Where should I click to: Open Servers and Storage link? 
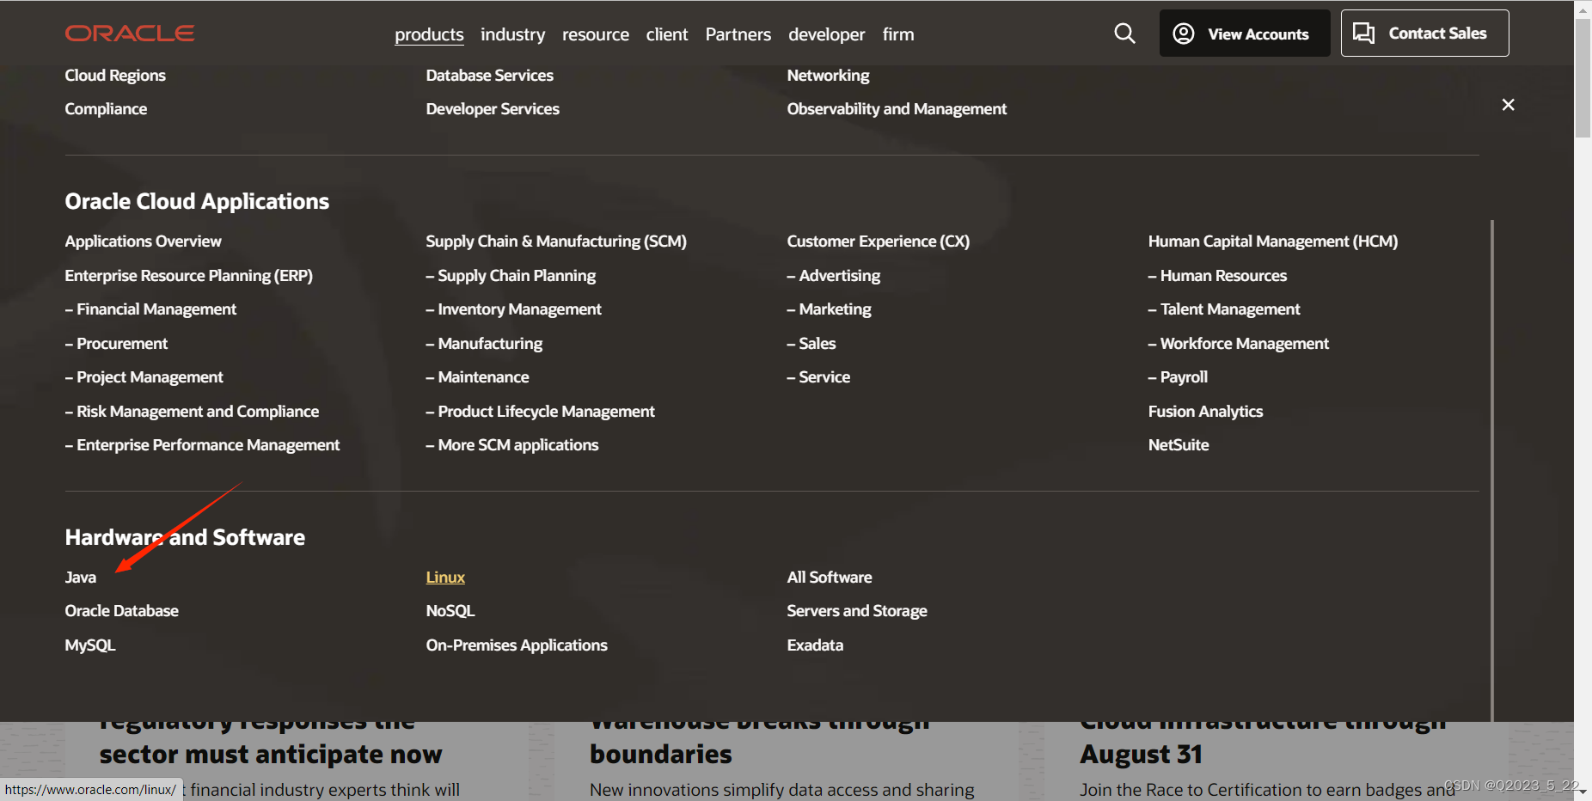coord(857,611)
